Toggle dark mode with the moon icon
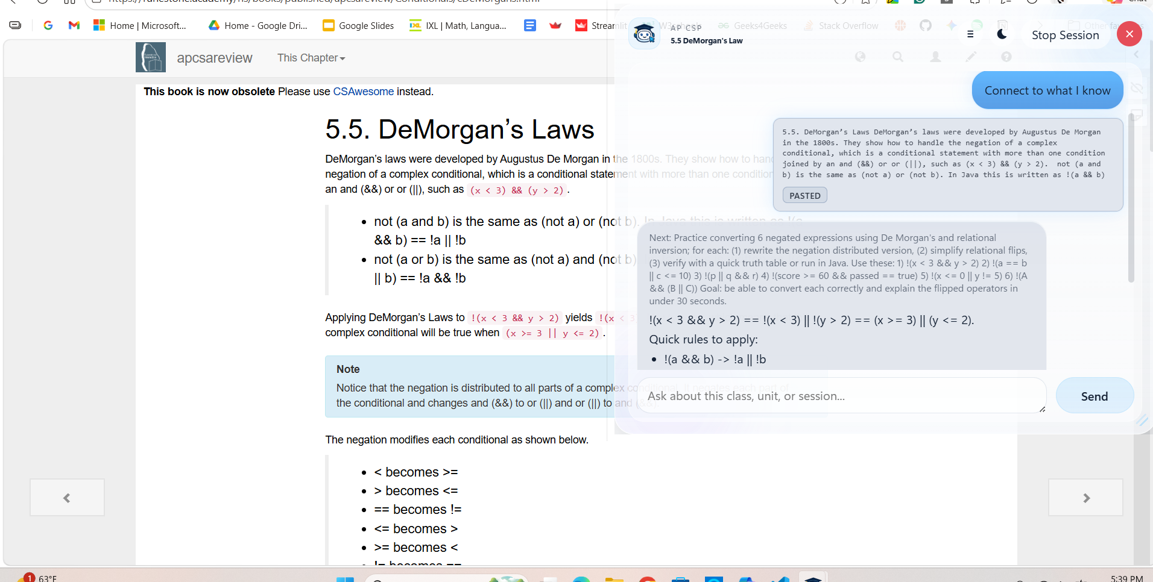The height and width of the screenshot is (582, 1153). pos(1002,34)
